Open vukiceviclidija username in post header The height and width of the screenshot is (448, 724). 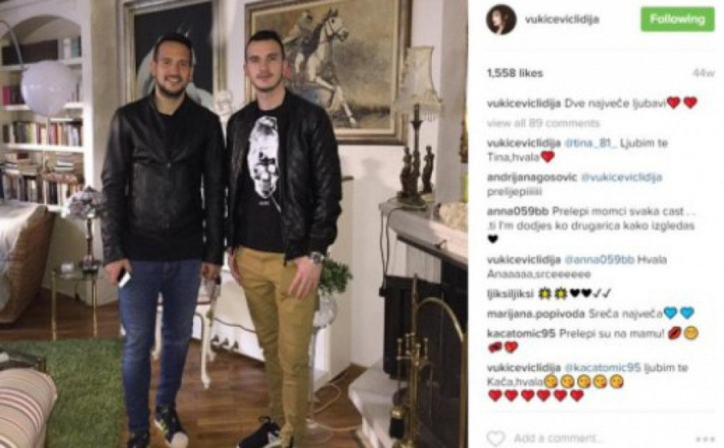click(x=562, y=19)
